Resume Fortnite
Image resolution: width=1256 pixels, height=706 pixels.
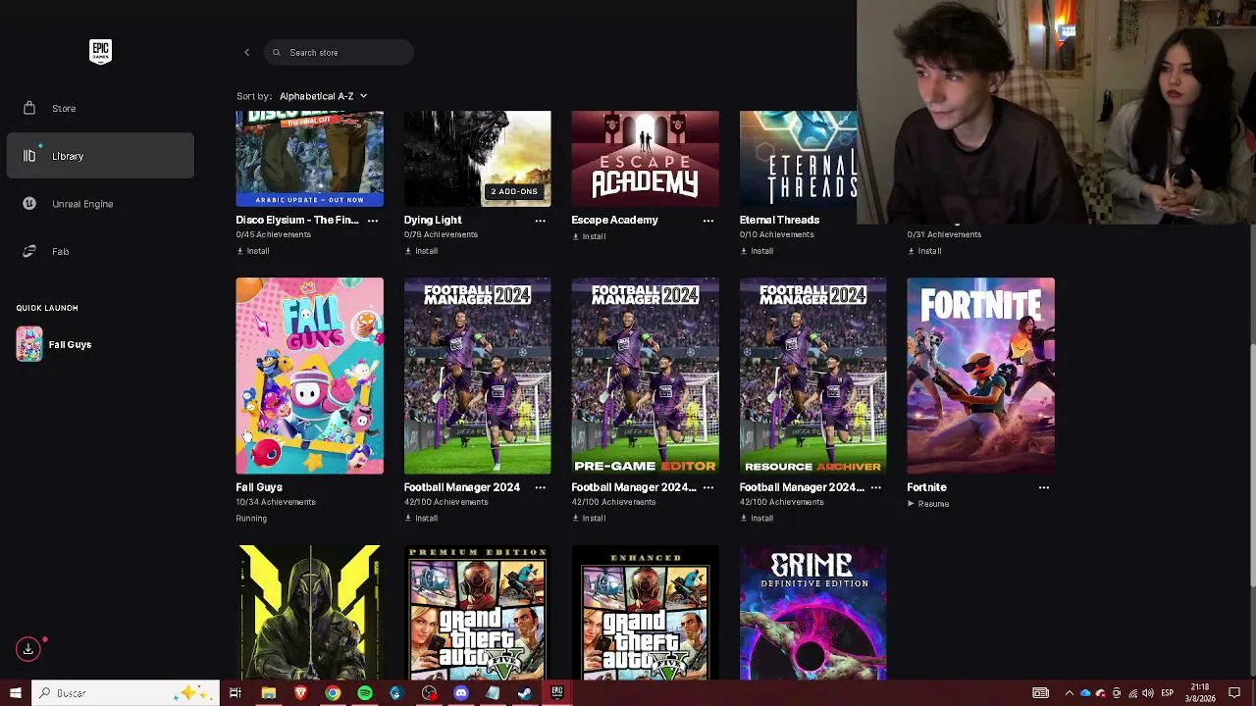click(x=928, y=504)
